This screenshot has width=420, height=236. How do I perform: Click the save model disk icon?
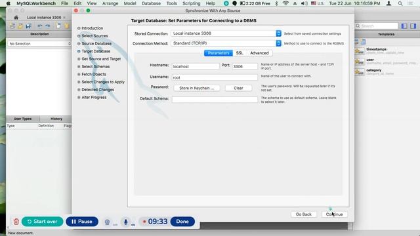coord(28,26)
